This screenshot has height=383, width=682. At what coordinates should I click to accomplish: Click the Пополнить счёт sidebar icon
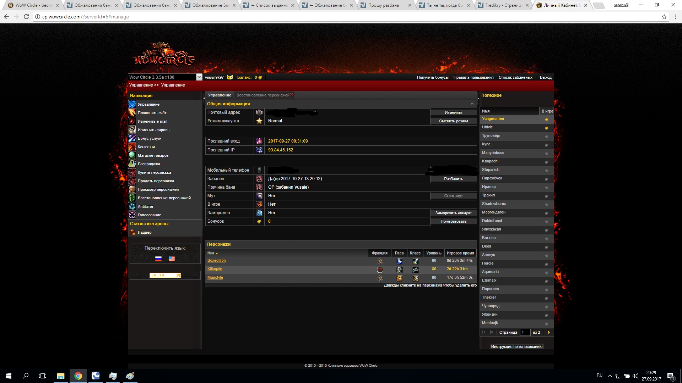[x=132, y=113]
